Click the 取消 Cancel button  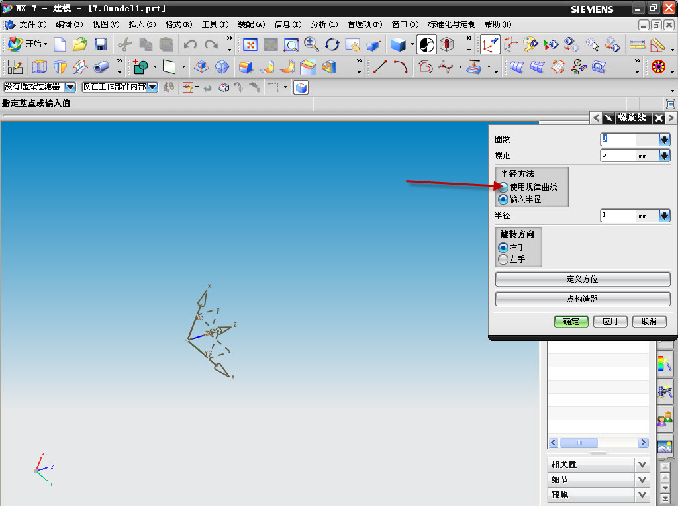point(649,322)
